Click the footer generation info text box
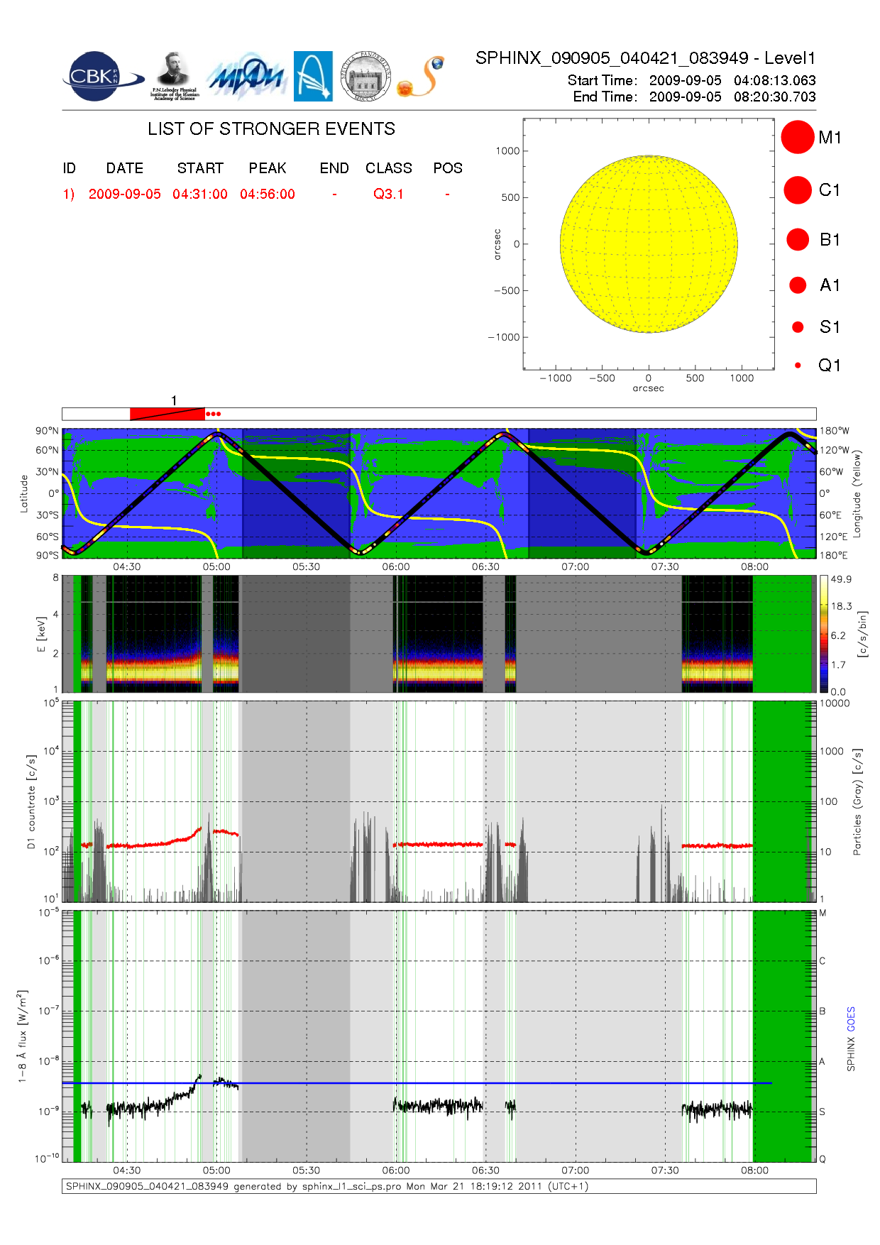The height and width of the screenshot is (1245, 880). 439,1186
